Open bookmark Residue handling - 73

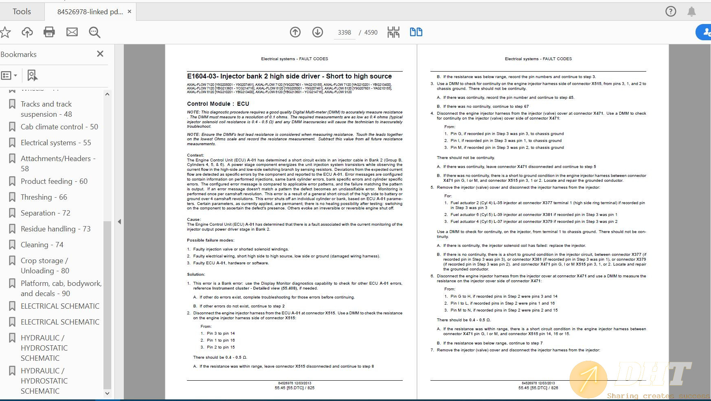pyautogui.click(x=56, y=229)
